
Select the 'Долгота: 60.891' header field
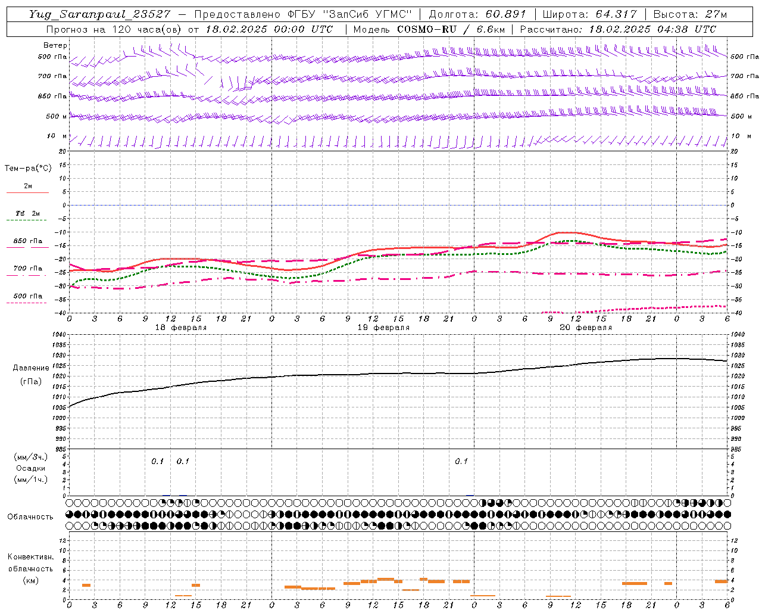477,14
